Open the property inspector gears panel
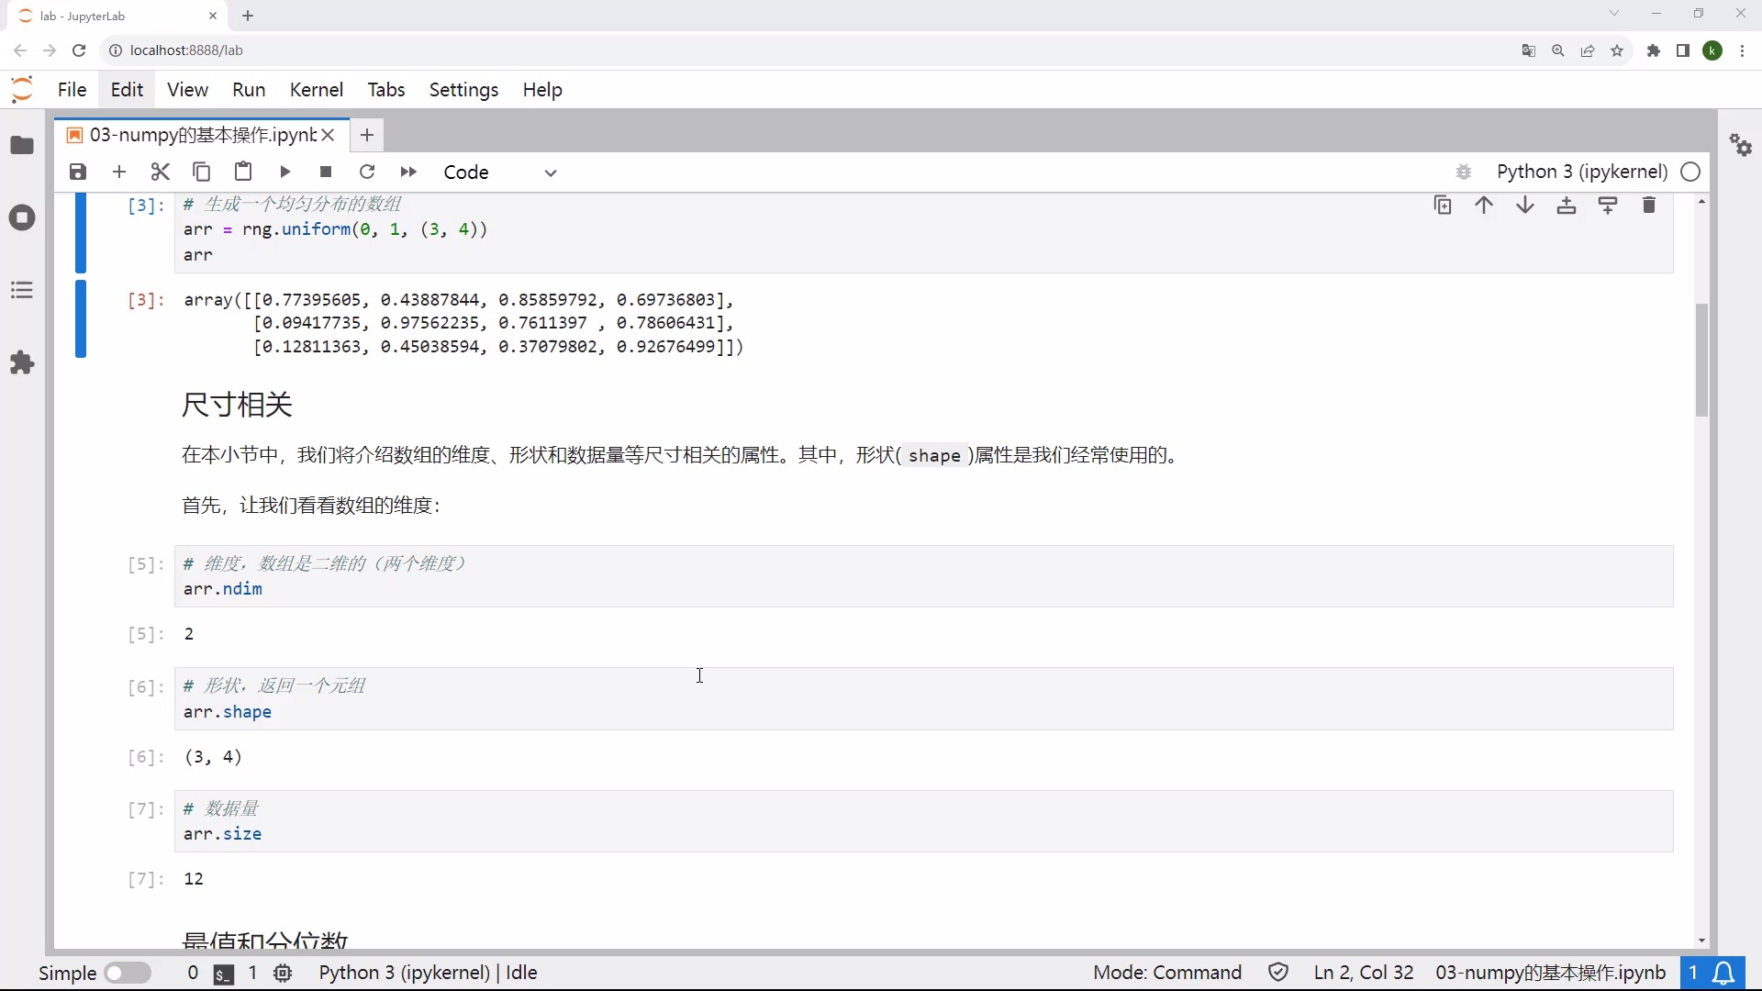This screenshot has width=1762, height=991. 1741,145
